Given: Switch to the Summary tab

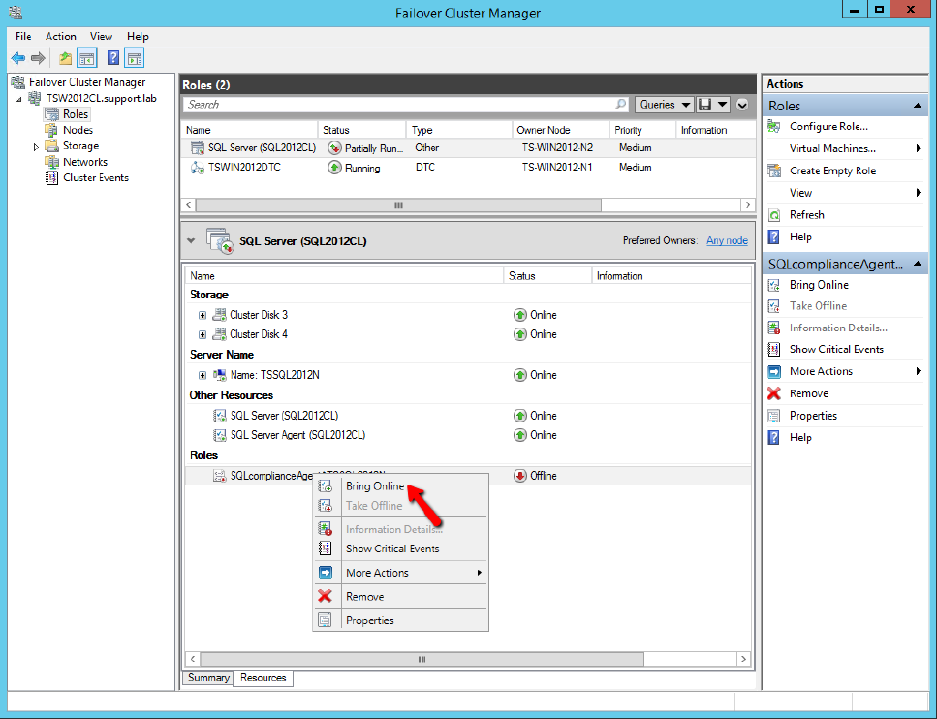Looking at the screenshot, I should (208, 677).
